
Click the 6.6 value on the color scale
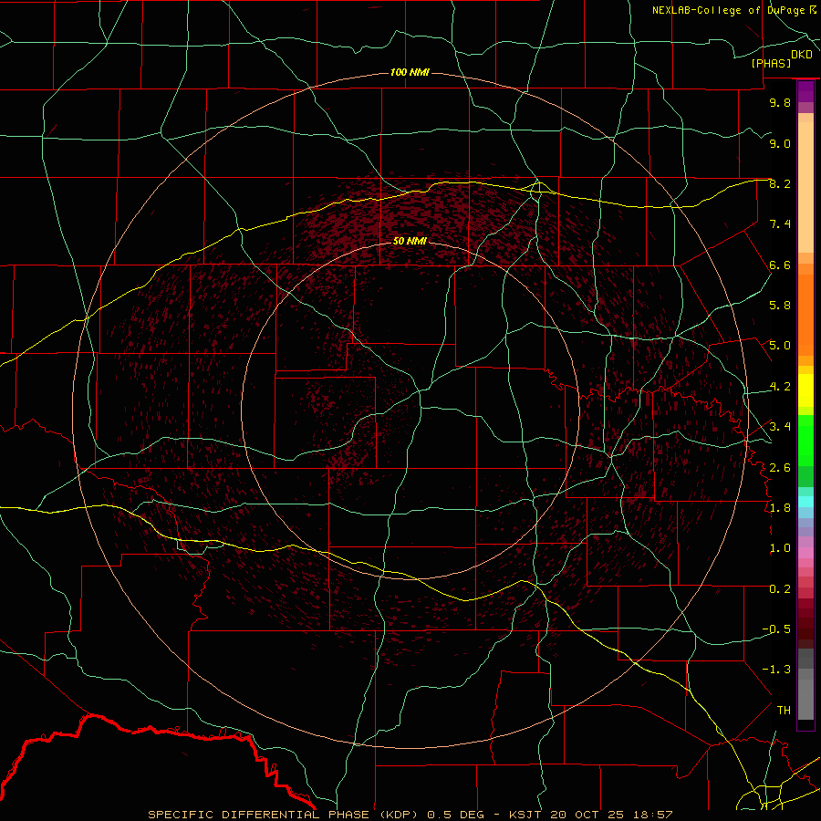[780, 265]
